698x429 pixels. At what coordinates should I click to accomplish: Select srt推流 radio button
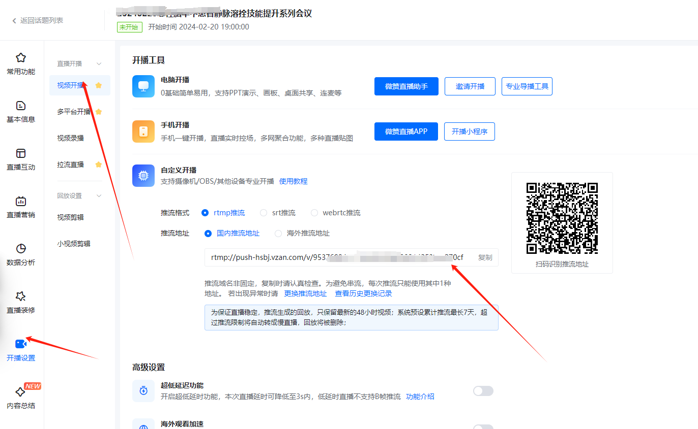point(264,213)
